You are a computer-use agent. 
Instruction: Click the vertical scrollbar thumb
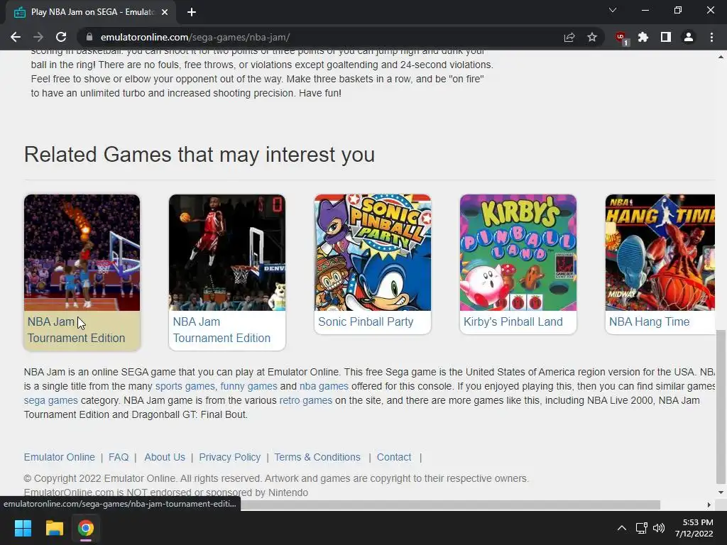pos(721,407)
